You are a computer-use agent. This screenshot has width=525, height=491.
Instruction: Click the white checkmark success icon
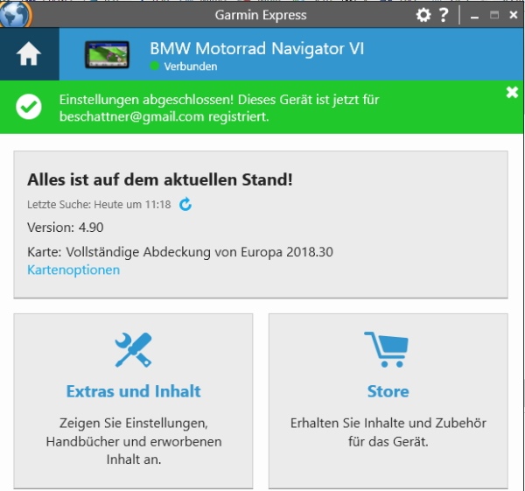(29, 107)
